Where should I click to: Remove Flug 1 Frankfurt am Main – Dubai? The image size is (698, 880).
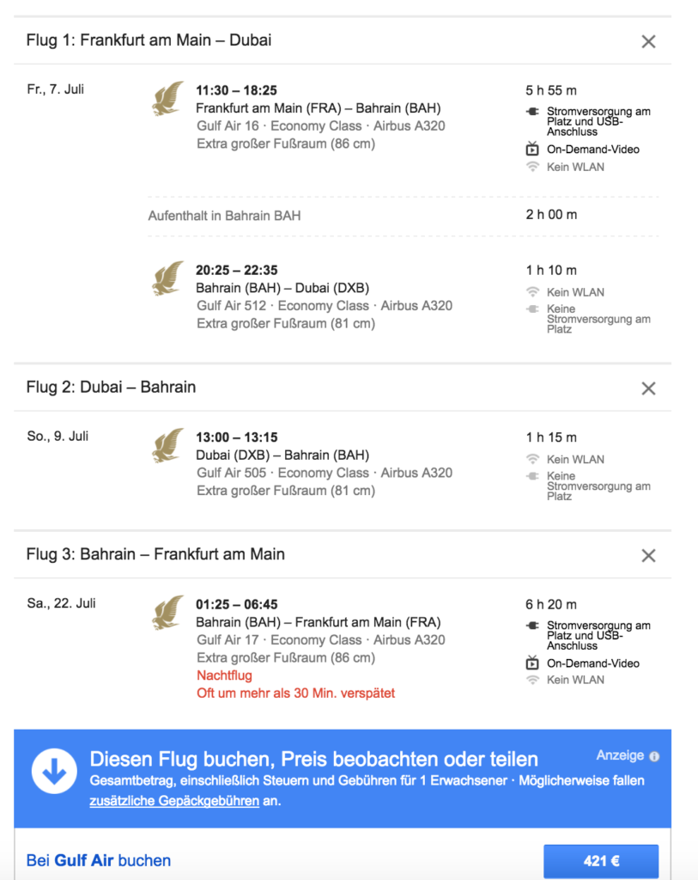click(648, 41)
